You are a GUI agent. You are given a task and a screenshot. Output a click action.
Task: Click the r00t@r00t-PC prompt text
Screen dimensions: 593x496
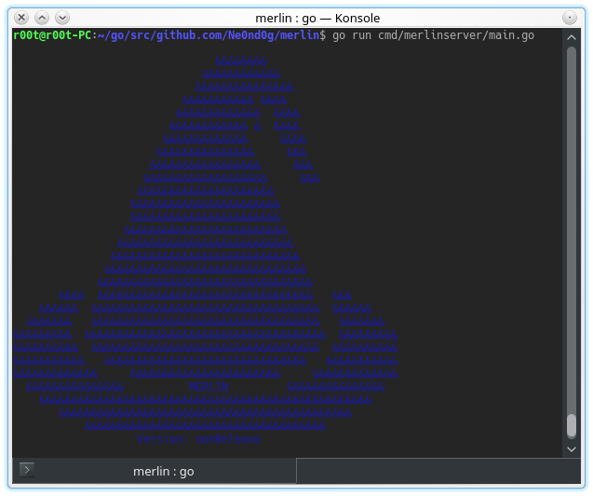click(x=51, y=34)
